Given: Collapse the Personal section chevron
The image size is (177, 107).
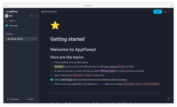Looking at the screenshot, I should (14, 34).
